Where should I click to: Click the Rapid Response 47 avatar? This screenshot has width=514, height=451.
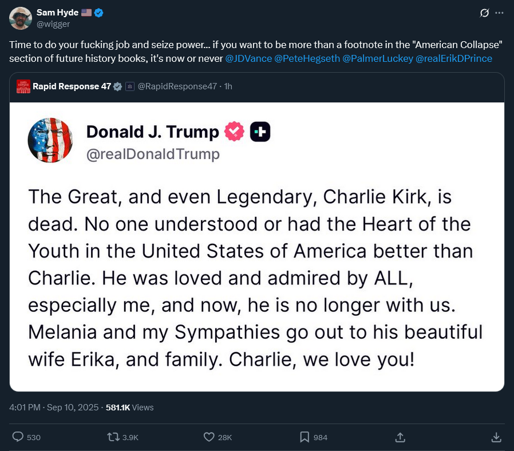pos(23,86)
